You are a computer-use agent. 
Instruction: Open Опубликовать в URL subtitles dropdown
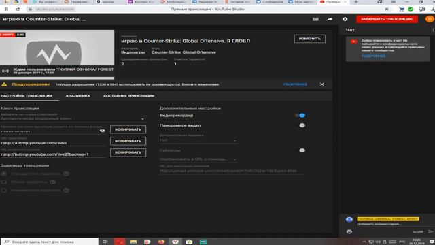pos(198,159)
